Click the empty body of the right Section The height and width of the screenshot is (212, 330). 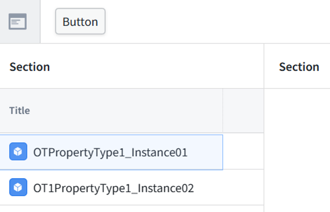click(x=297, y=150)
